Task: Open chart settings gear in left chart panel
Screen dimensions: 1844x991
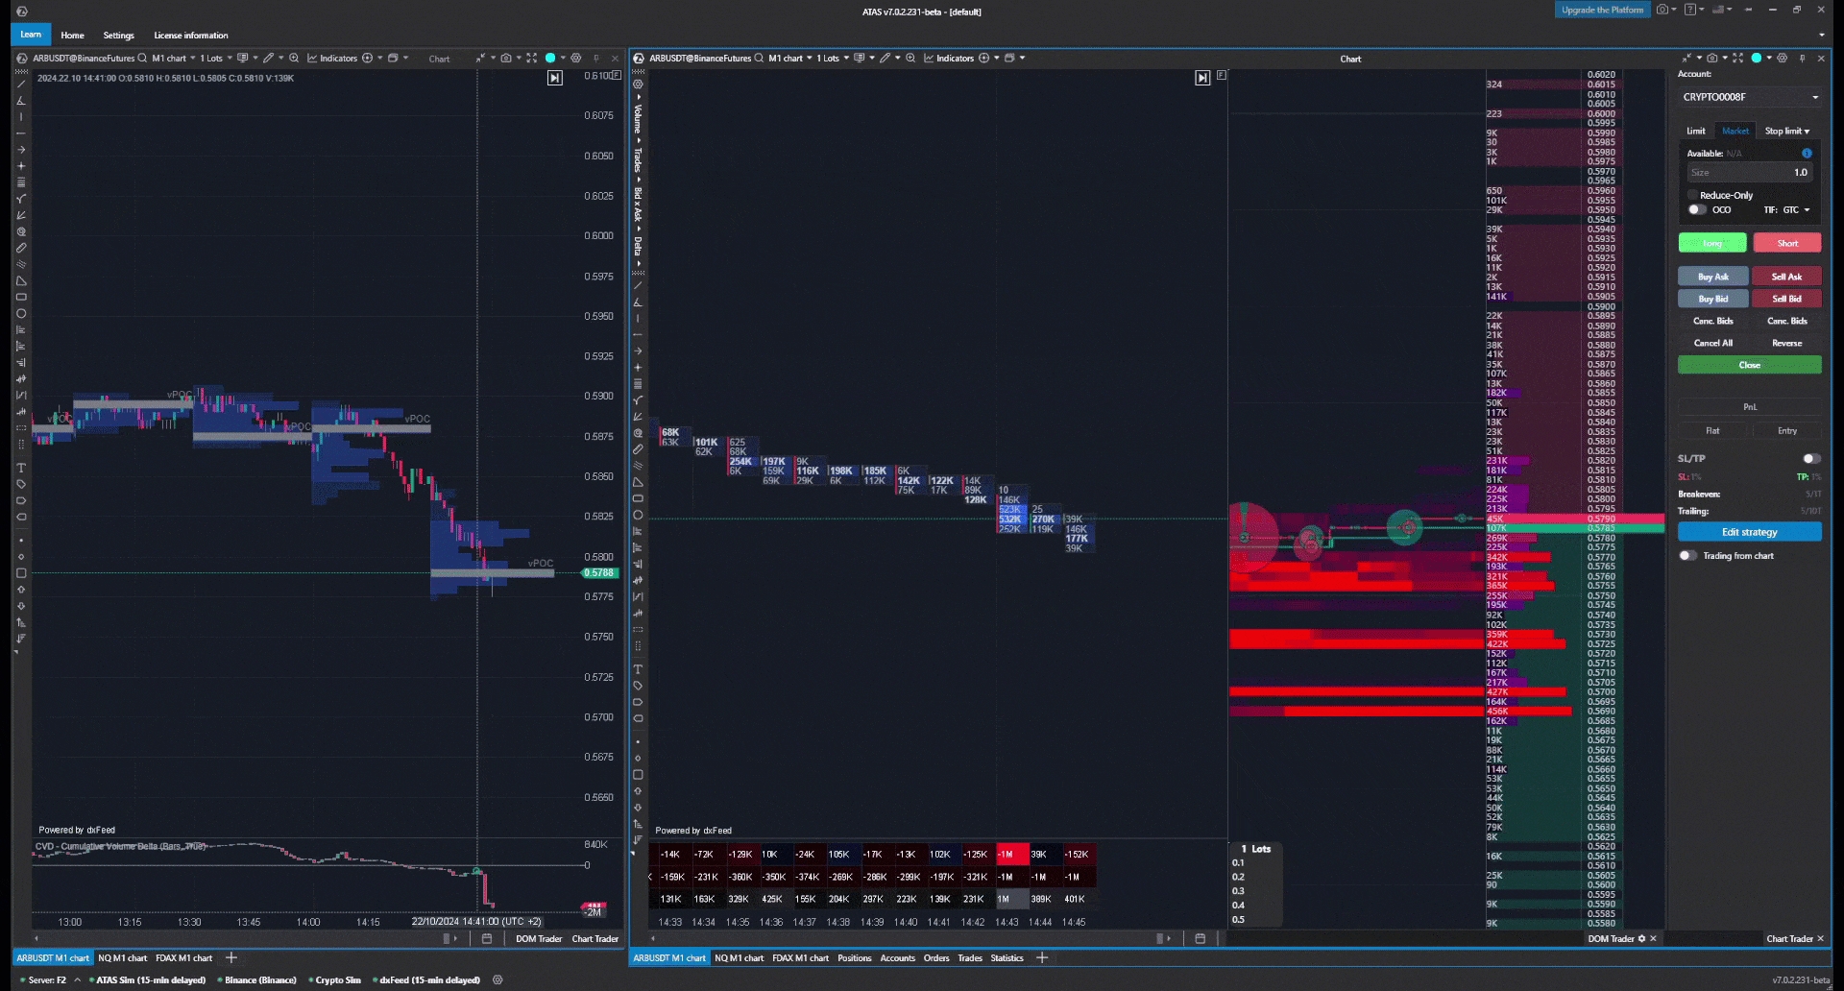Action: click(576, 59)
